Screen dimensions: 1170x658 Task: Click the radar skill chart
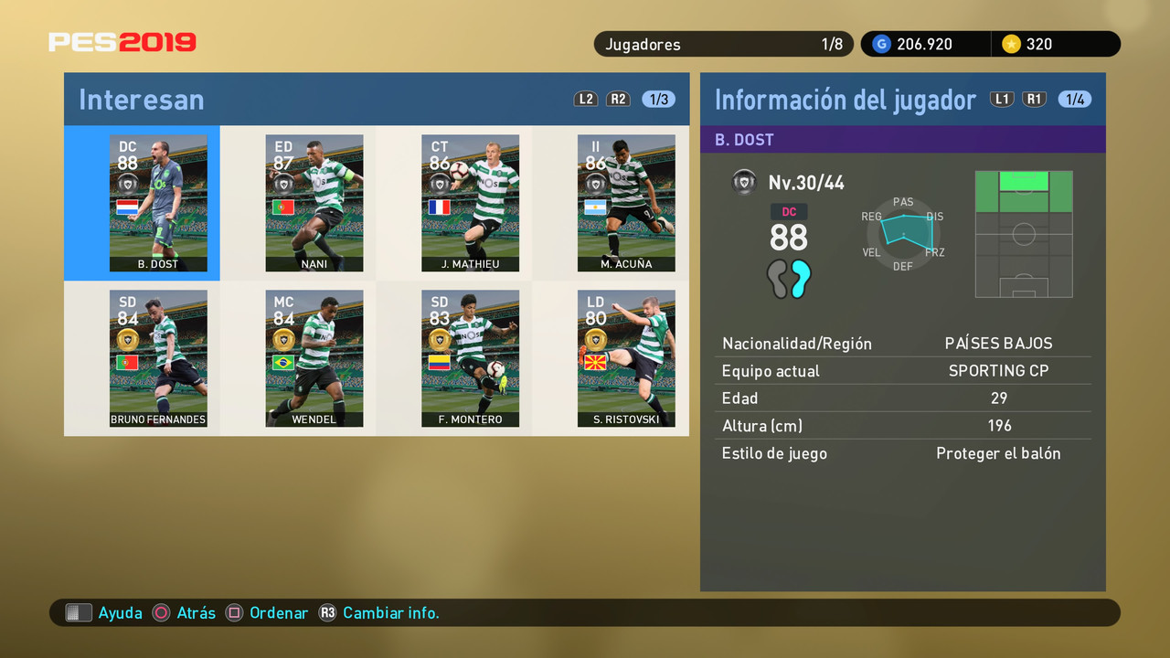tap(903, 236)
